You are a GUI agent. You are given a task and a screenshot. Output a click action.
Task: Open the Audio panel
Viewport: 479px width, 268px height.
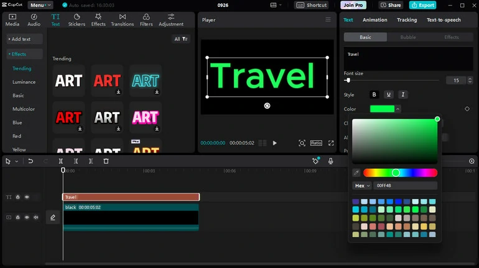34,20
